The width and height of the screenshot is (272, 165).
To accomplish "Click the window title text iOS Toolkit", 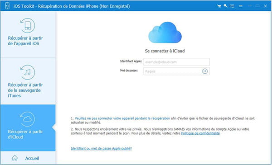I will point(72,6).
